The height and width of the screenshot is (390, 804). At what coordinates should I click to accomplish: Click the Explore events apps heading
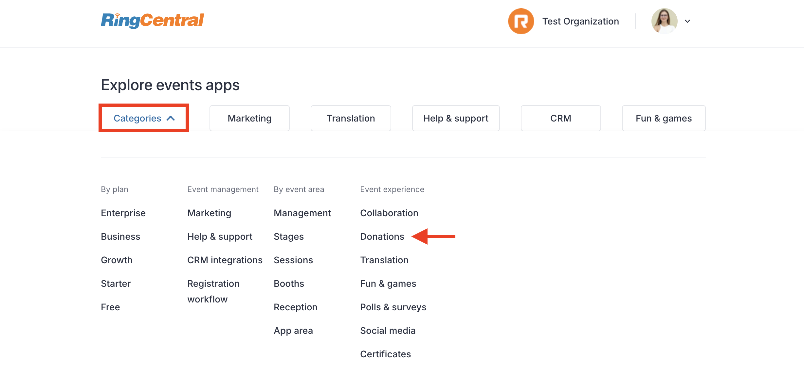tap(170, 85)
